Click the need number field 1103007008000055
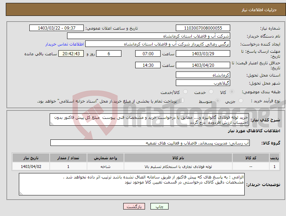The height and width of the screenshot is (216, 286). click(x=203, y=28)
